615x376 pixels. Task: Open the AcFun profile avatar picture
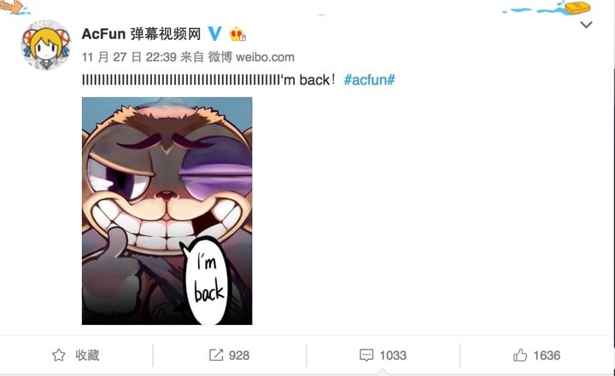tap(46, 45)
